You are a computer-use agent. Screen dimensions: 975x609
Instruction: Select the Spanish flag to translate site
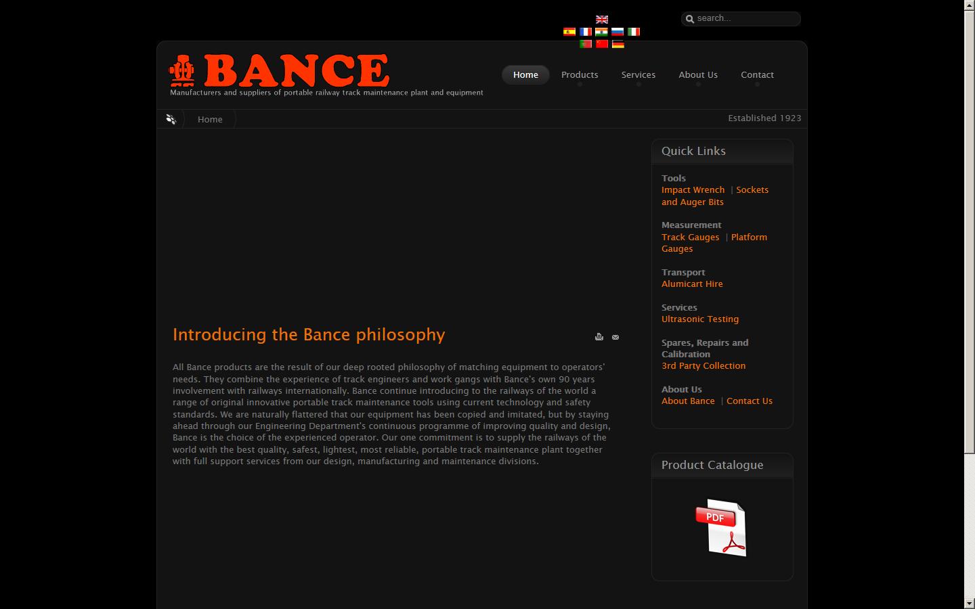tap(569, 31)
